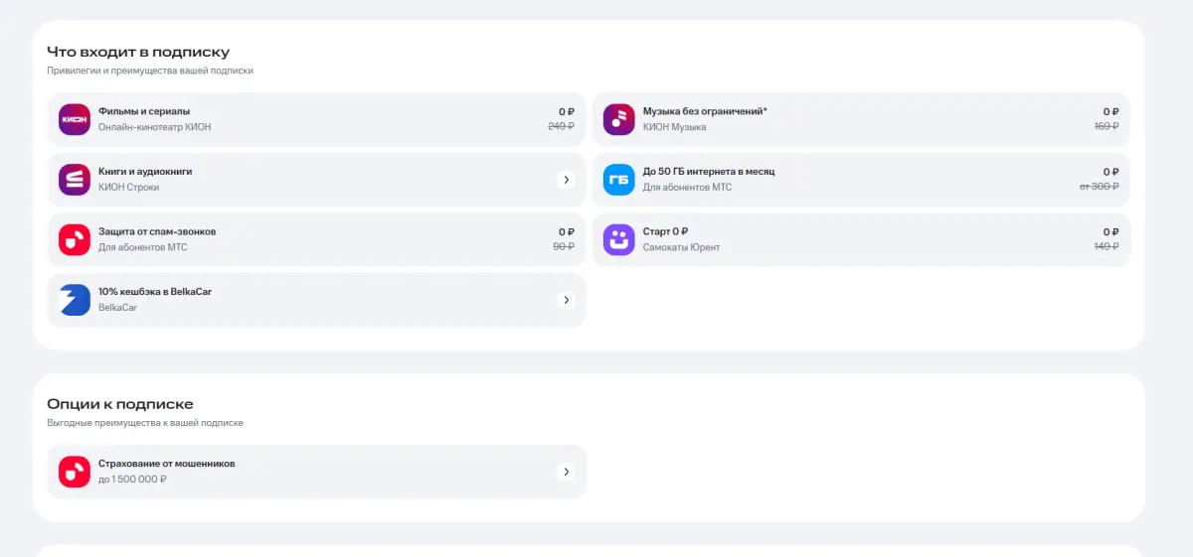The image size is (1193, 557).
Task: Click the BelkaCar subtitle text
Action: (117, 308)
